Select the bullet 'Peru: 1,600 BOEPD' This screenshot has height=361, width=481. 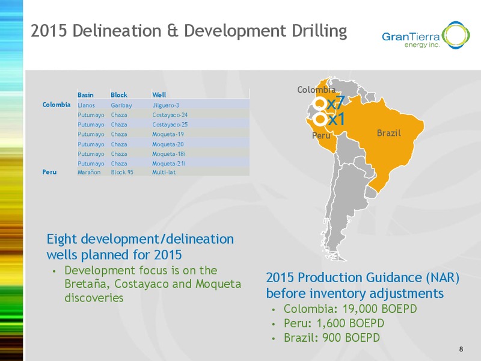[x=334, y=323]
